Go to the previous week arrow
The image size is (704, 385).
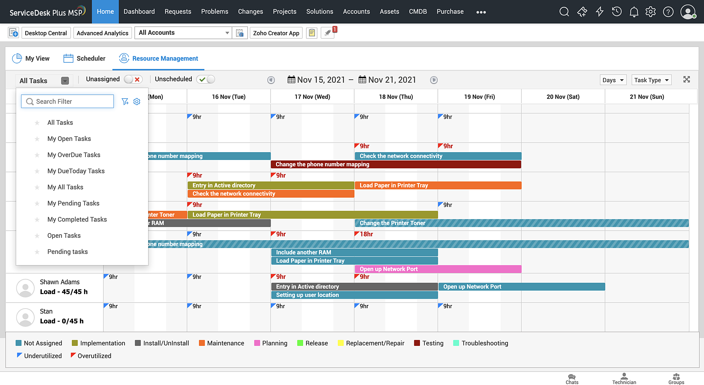coord(271,80)
